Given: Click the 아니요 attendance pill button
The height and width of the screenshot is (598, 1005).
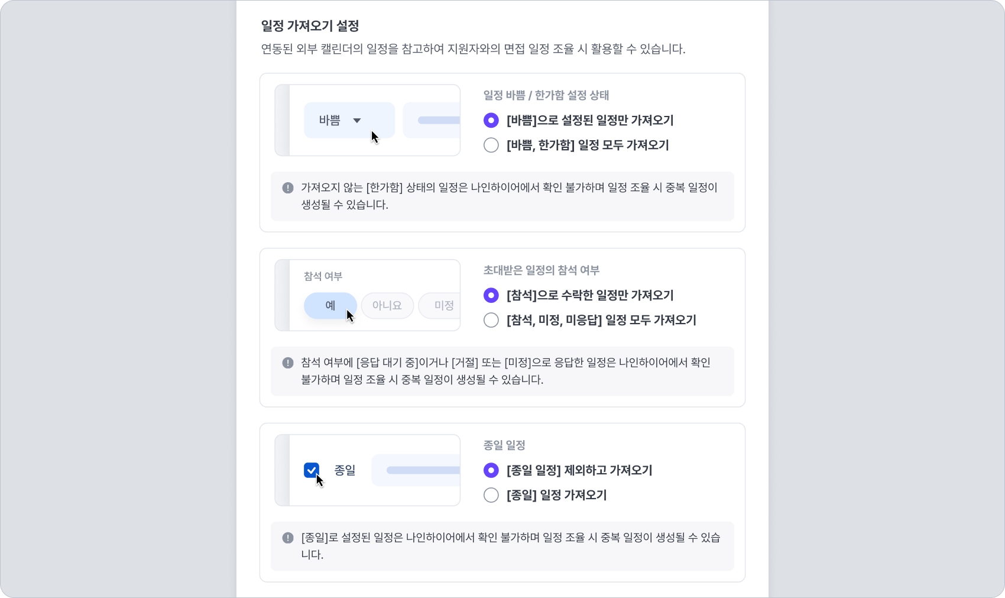Looking at the screenshot, I should tap(387, 306).
